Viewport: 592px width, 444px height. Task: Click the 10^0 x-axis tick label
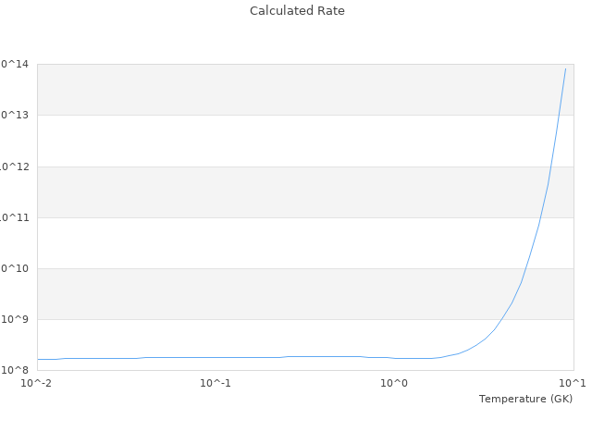tap(394, 383)
